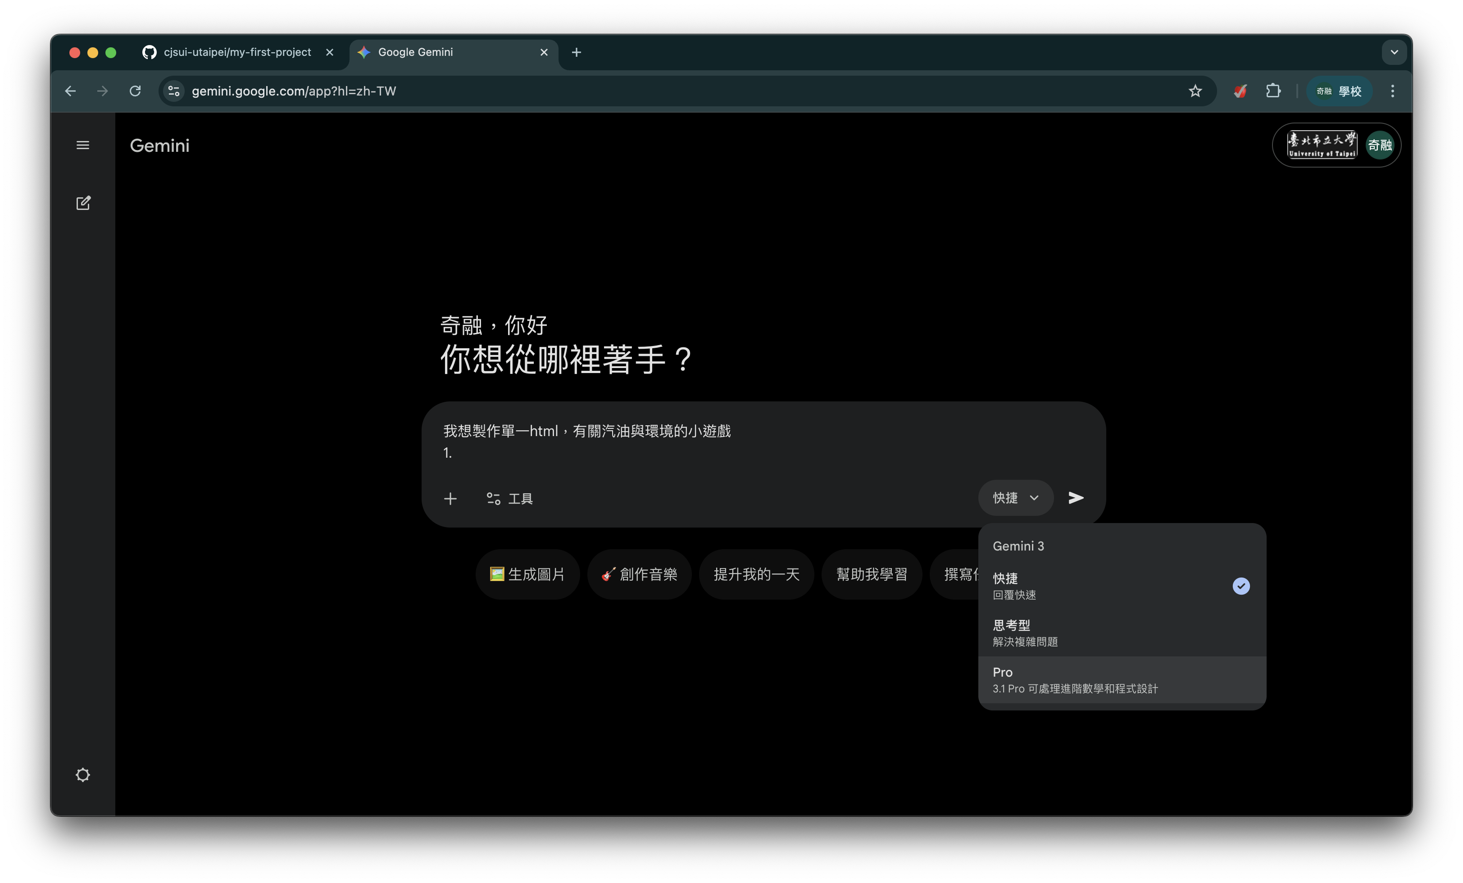Close the my-first-project GitHub tab
The width and height of the screenshot is (1463, 883).
[330, 52]
